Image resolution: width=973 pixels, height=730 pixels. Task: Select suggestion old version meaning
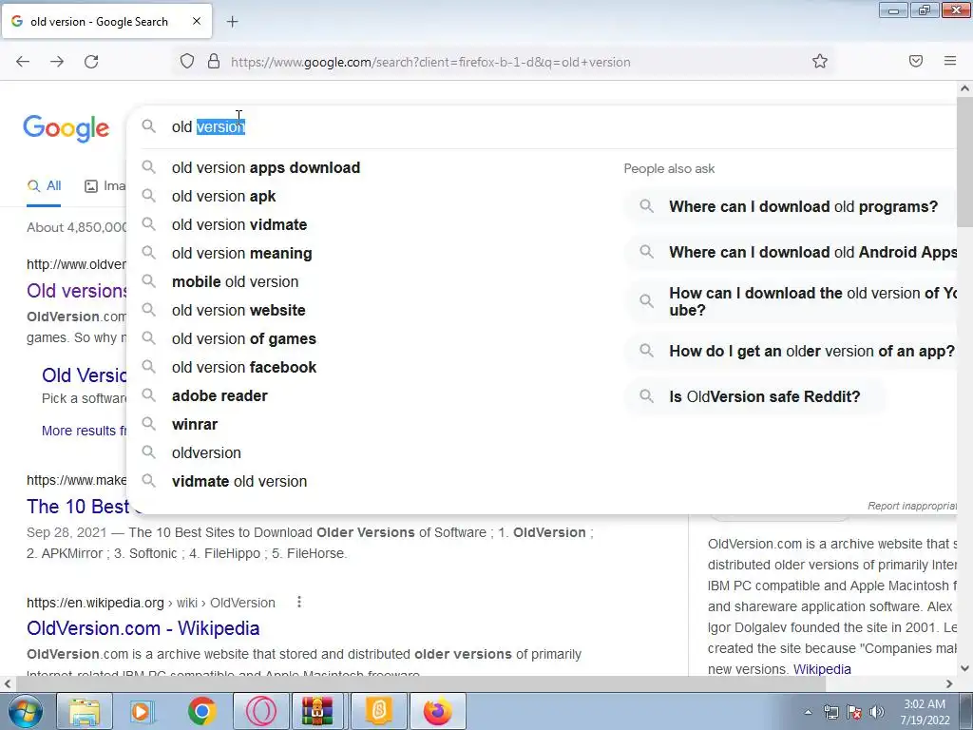(242, 253)
